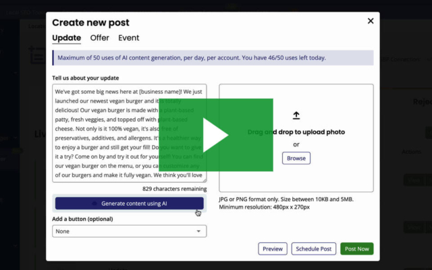Viewport: 432px width, 270px height.
Task: Switch to the Offer tab
Action: (x=99, y=38)
